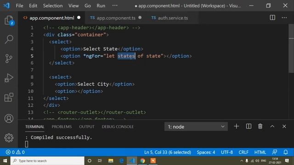294x165 pixels.
Task: Click line number 8 in gutter
Action: pos(32,77)
